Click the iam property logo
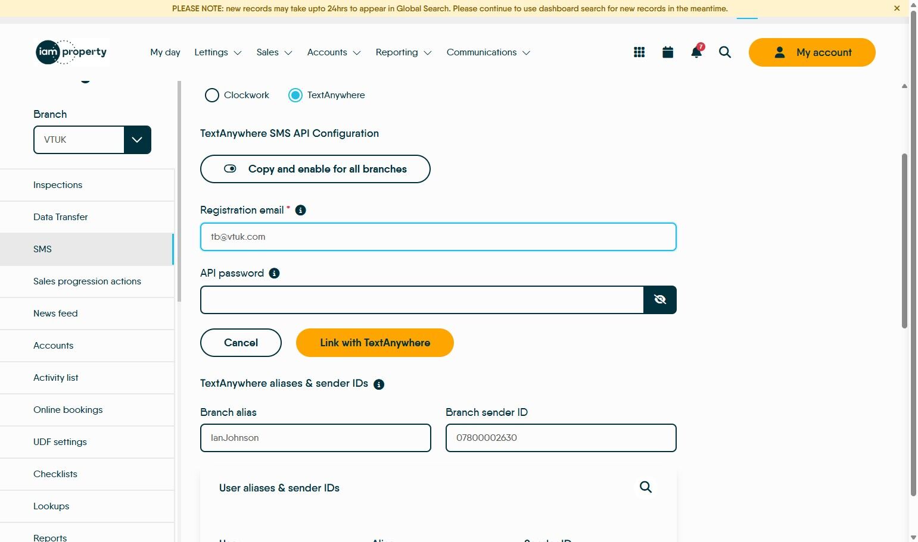Viewport: 918px width, 542px height. click(71, 52)
